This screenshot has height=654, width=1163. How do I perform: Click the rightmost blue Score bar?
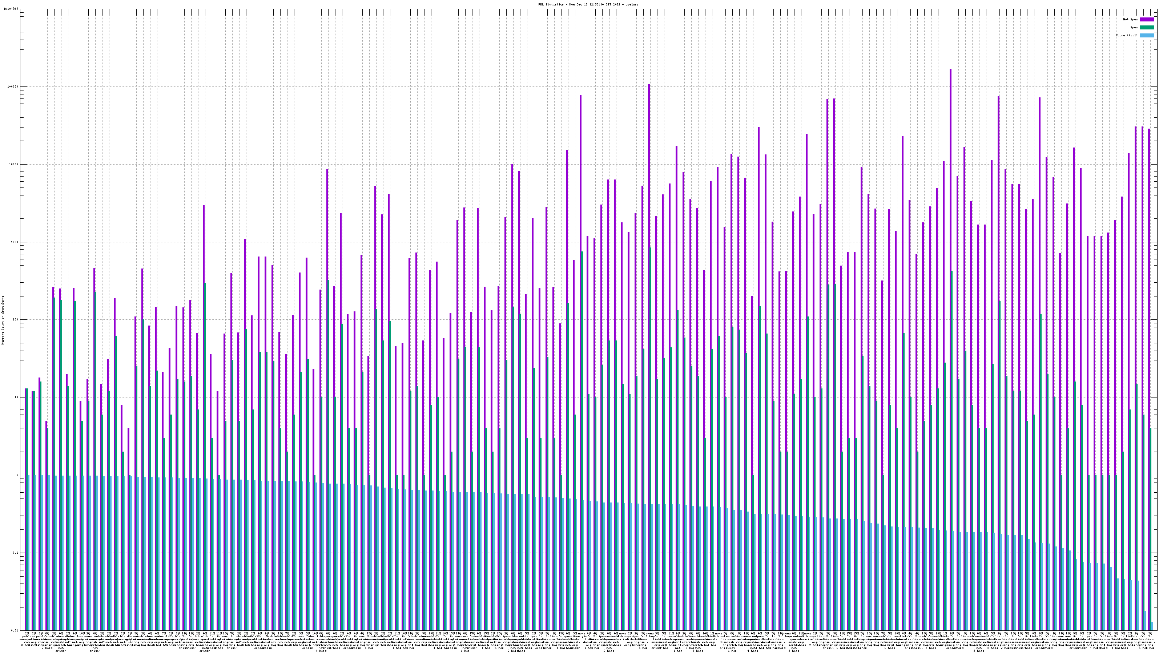[x=1152, y=626]
